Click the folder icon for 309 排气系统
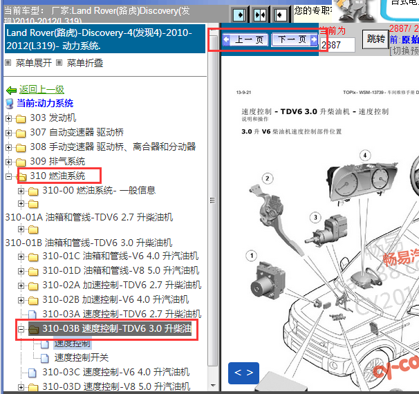The height and width of the screenshot is (394, 419). coord(21,162)
